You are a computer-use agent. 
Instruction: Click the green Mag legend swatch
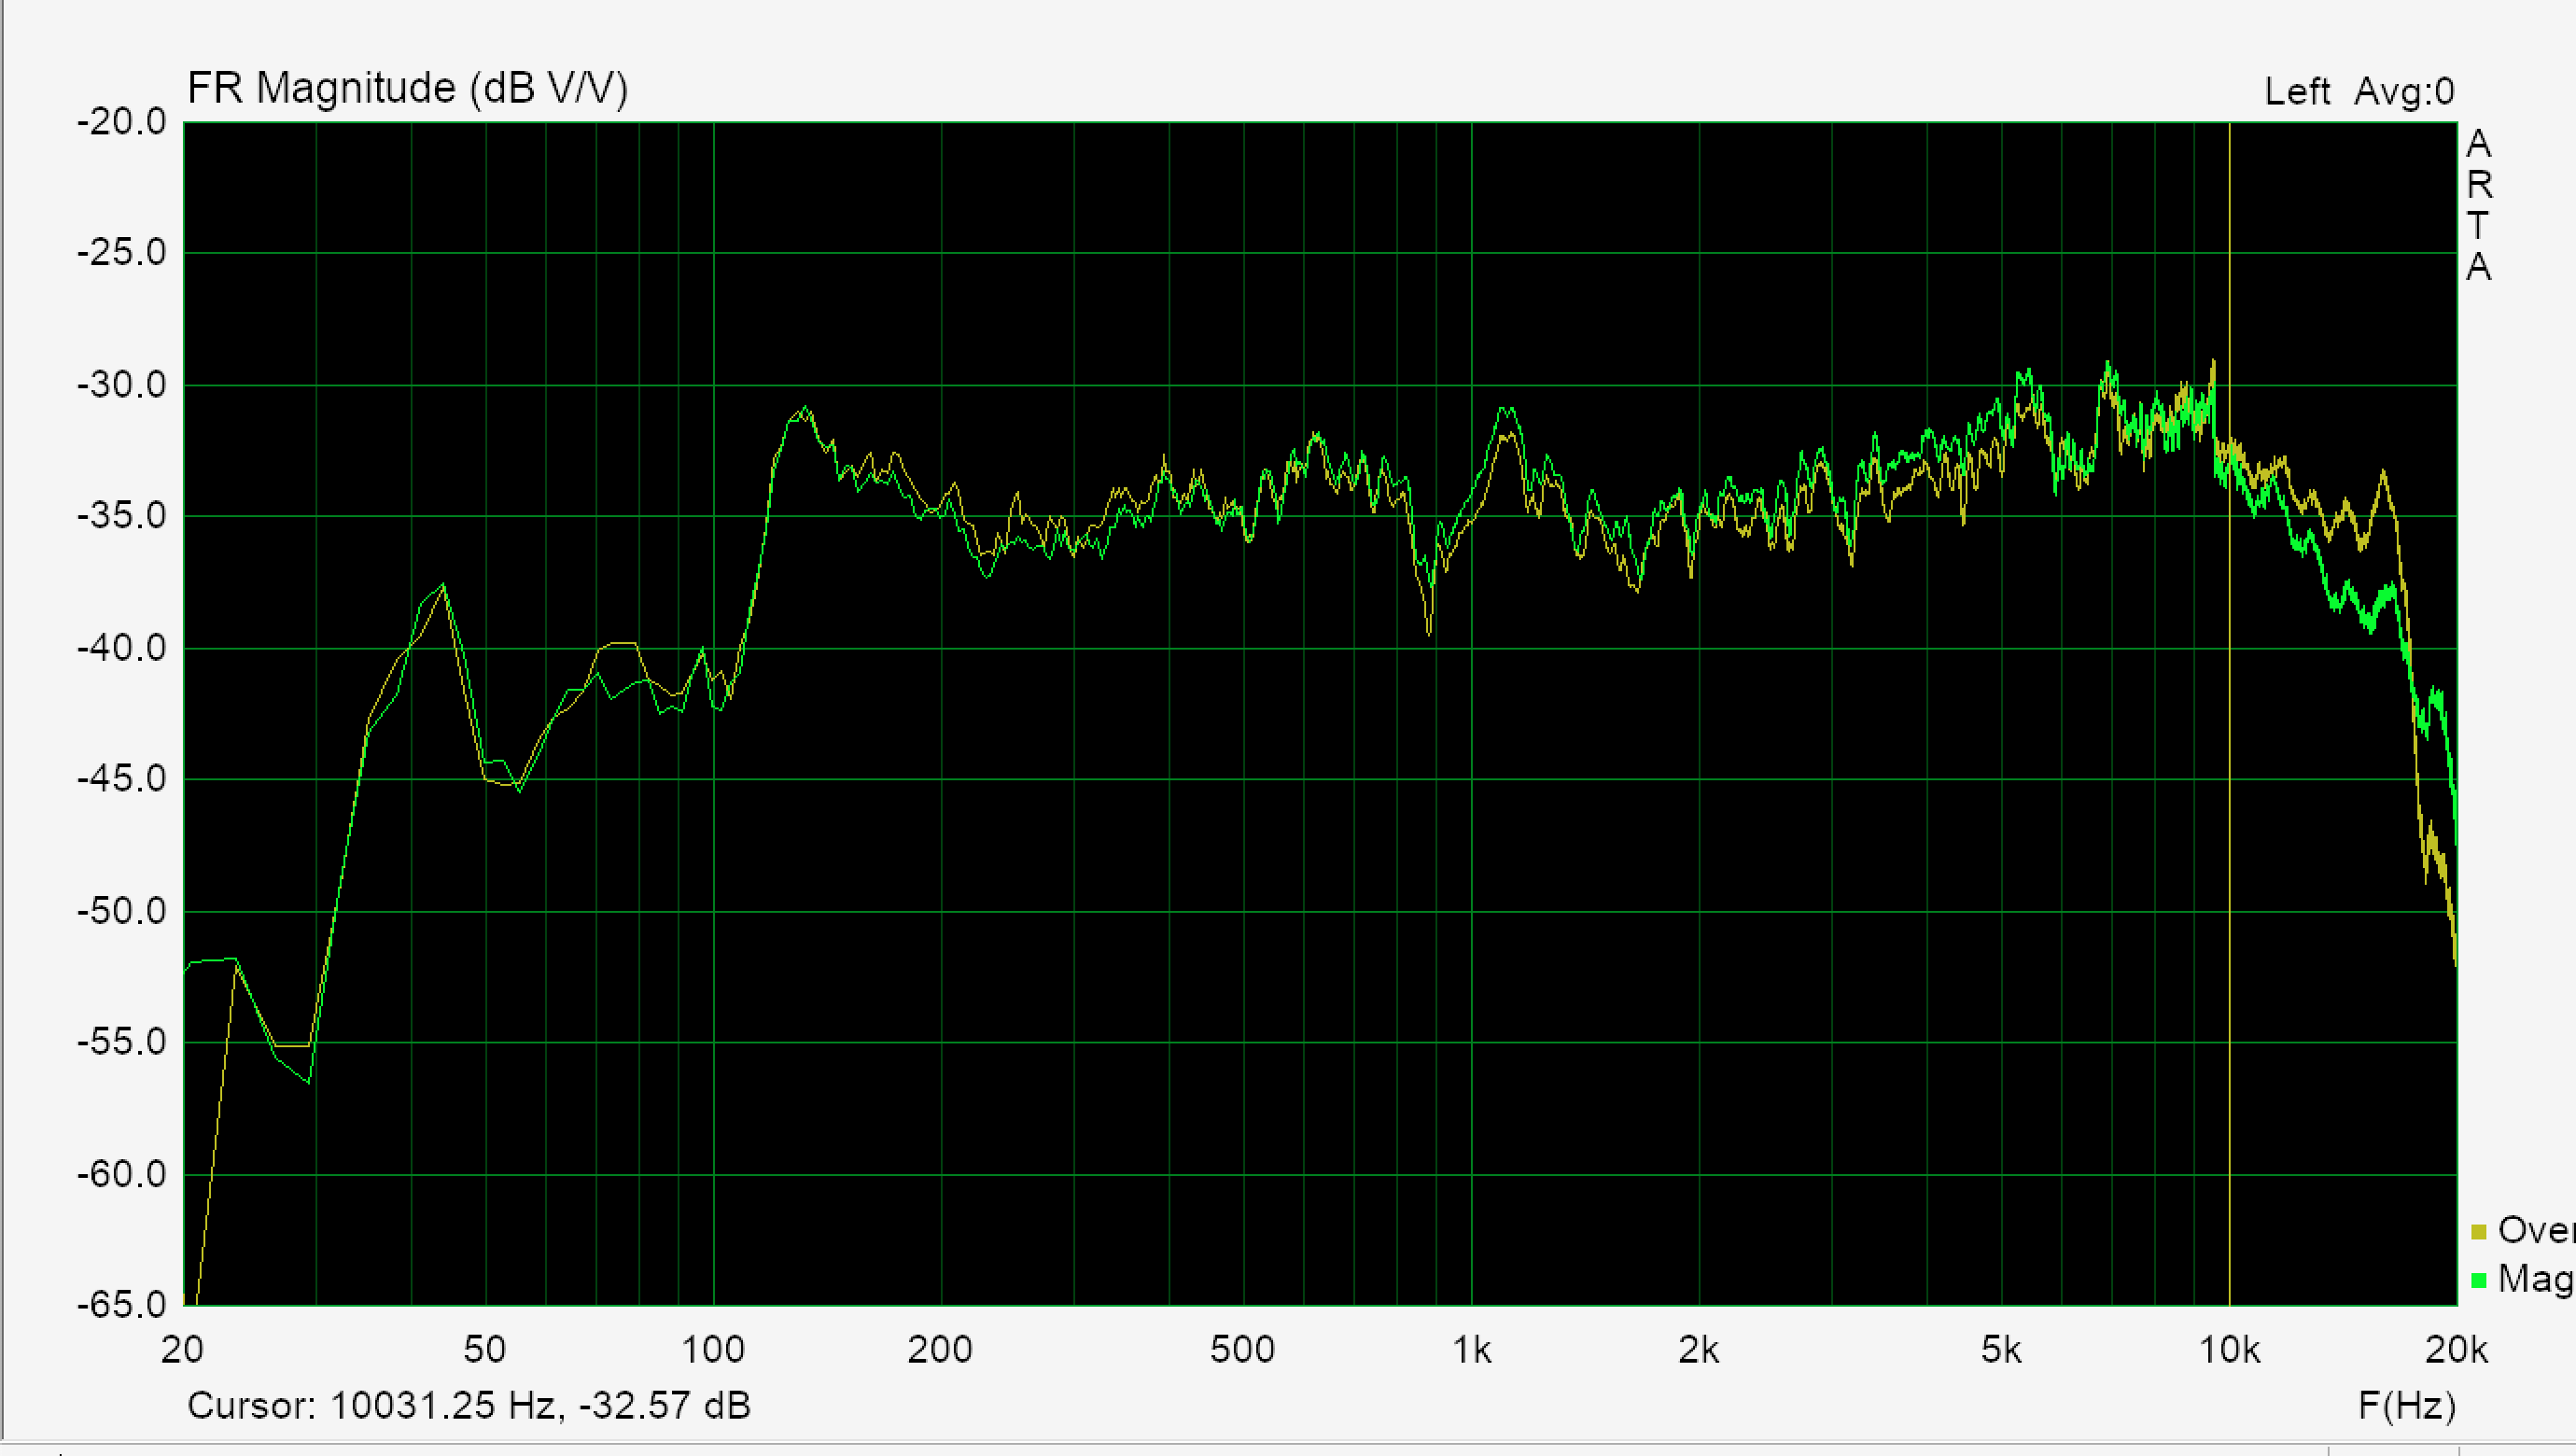click(x=2479, y=1280)
